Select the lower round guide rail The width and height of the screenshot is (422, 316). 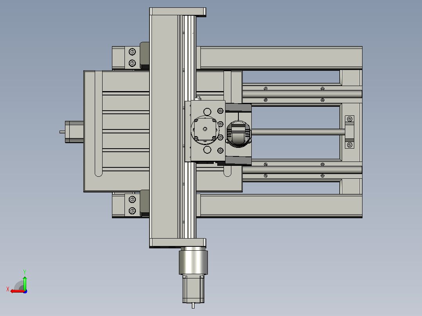point(302,170)
